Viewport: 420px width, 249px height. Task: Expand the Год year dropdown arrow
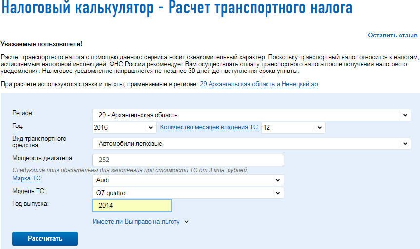(151, 127)
